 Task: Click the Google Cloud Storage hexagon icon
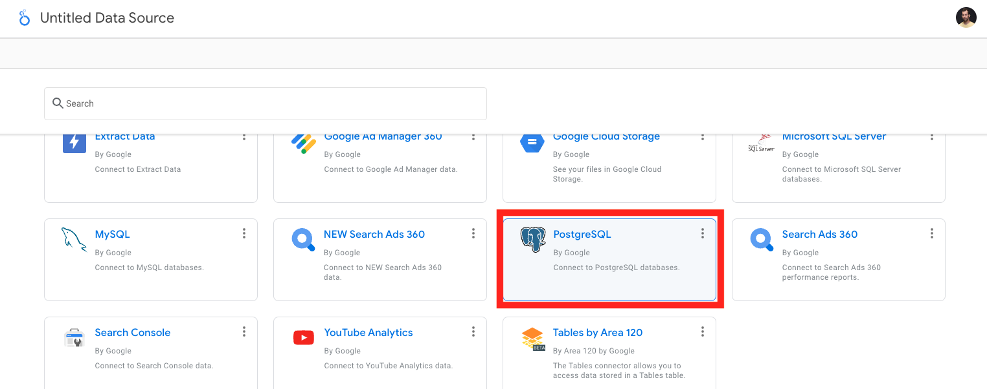click(x=532, y=142)
